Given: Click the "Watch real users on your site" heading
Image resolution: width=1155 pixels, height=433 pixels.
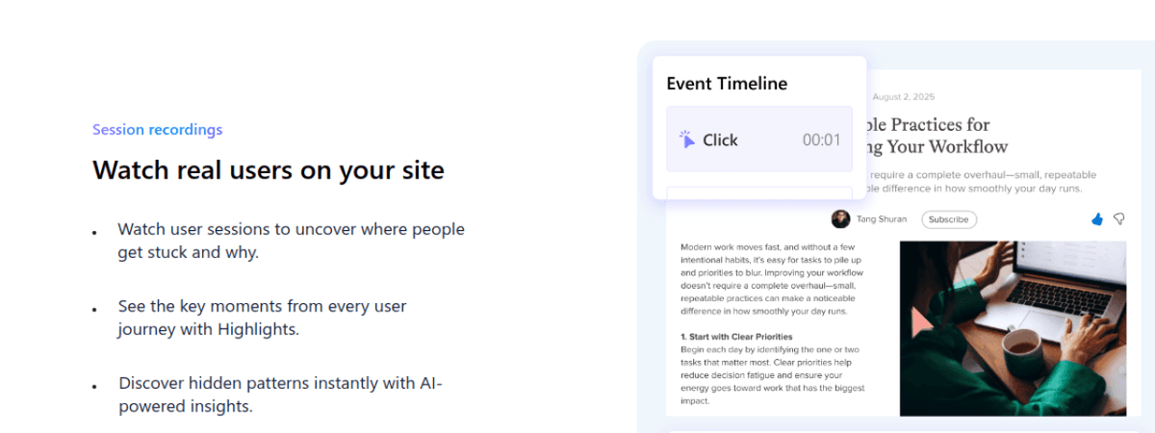Looking at the screenshot, I should [x=268, y=170].
